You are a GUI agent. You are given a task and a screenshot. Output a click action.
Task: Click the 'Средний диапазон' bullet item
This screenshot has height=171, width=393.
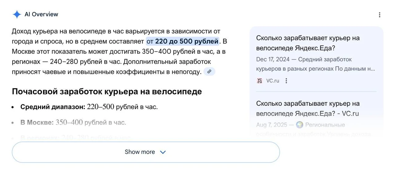click(x=89, y=107)
